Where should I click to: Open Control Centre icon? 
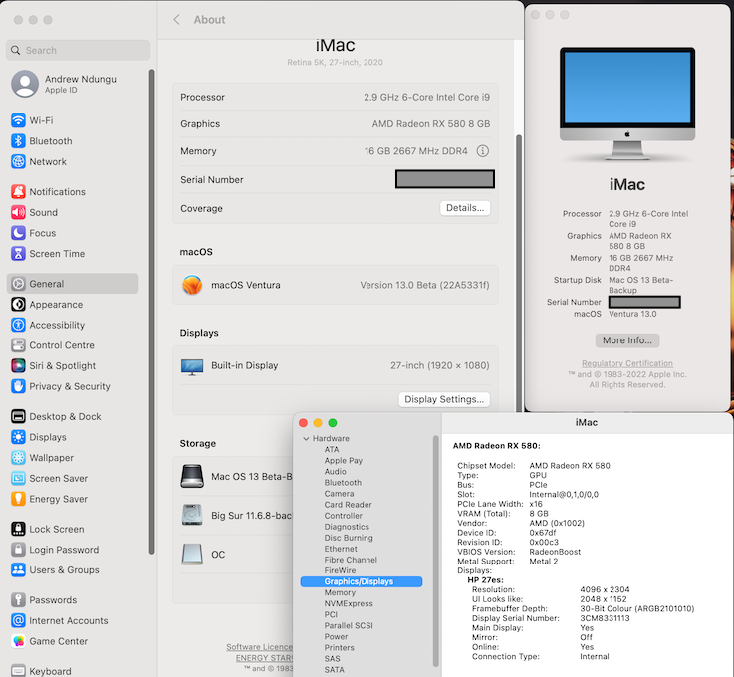pyautogui.click(x=18, y=345)
